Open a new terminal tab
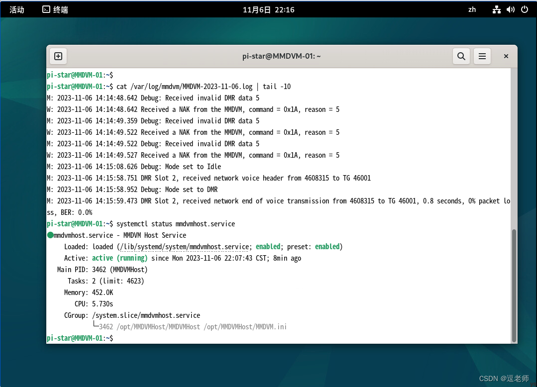This screenshot has width=537, height=387. click(58, 56)
